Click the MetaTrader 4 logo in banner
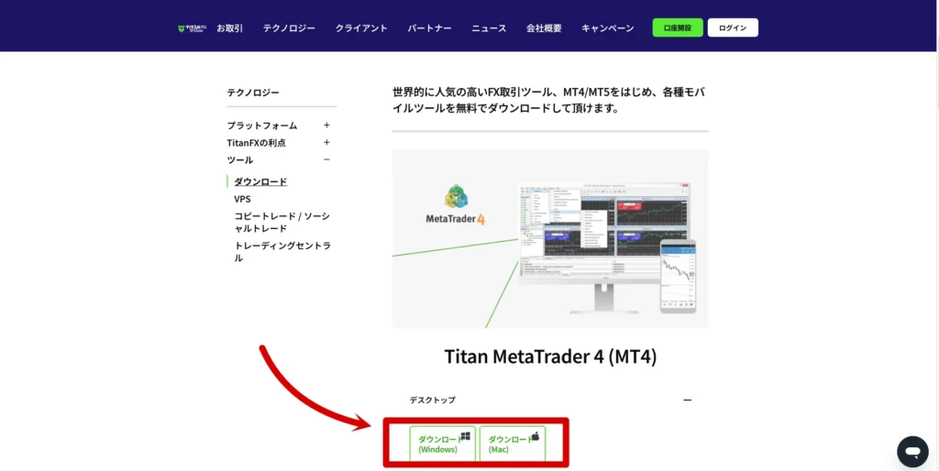Screen dimensions: 939x471 (456, 204)
